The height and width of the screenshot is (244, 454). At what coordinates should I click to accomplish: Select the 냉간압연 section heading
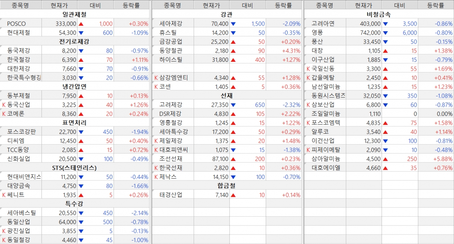click(x=74, y=87)
